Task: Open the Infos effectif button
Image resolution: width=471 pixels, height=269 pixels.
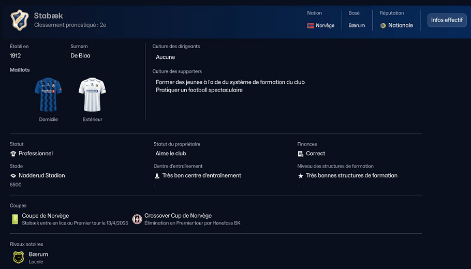Action: click(447, 20)
